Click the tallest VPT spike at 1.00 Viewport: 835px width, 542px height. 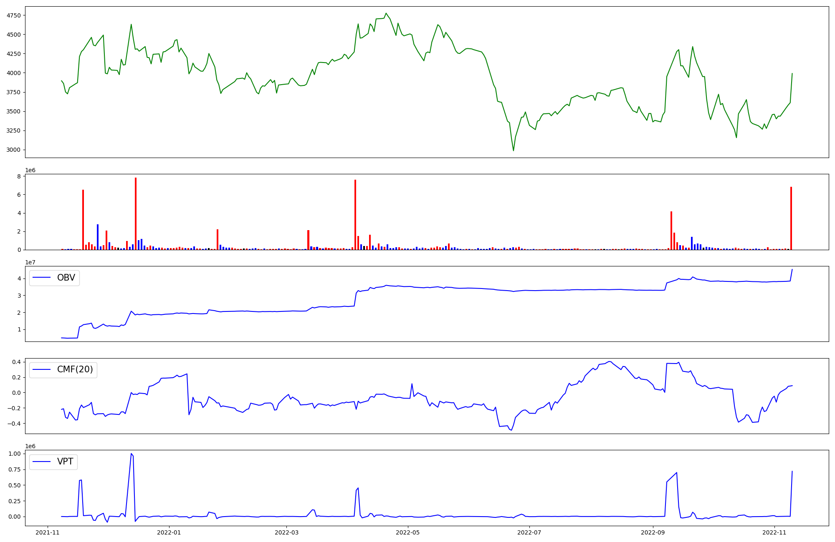coord(131,454)
